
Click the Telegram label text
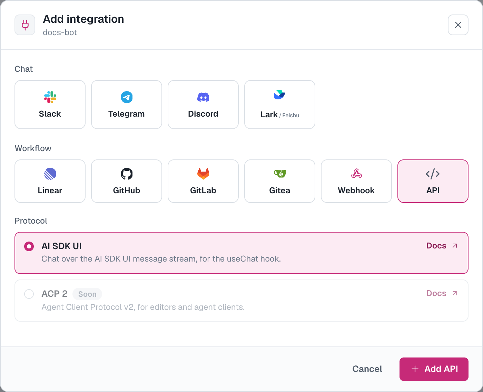click(127, 114)
